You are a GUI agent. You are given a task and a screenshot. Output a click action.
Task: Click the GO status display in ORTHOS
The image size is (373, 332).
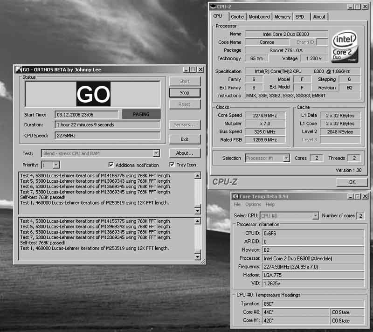tap(93, 94)
